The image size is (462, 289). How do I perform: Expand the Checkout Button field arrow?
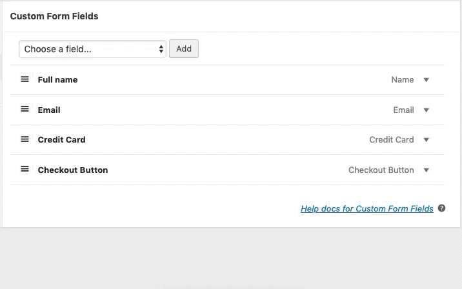tap(426, 170)
